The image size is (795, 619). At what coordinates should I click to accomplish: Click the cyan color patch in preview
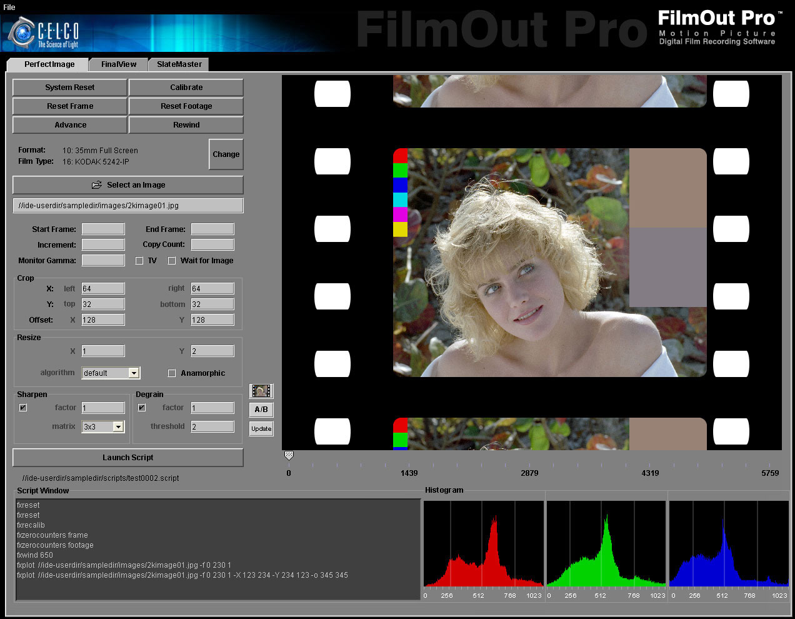[400, 200]
